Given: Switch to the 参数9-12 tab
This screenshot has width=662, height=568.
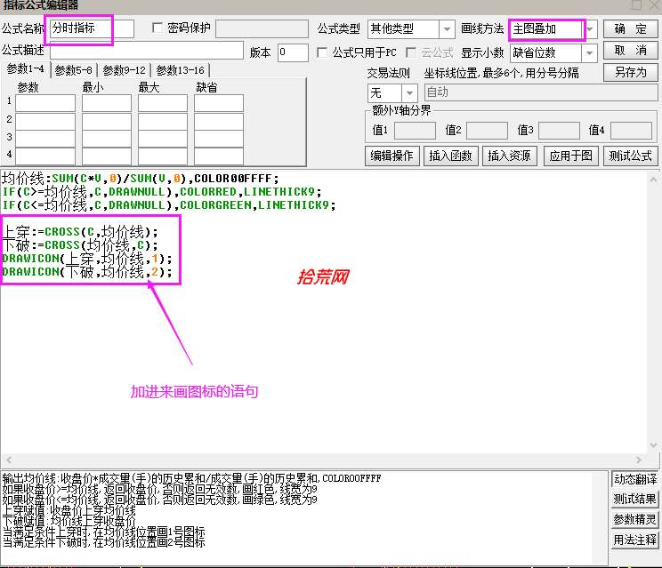Looking at the screenshot, I should (x=125, y=70).
